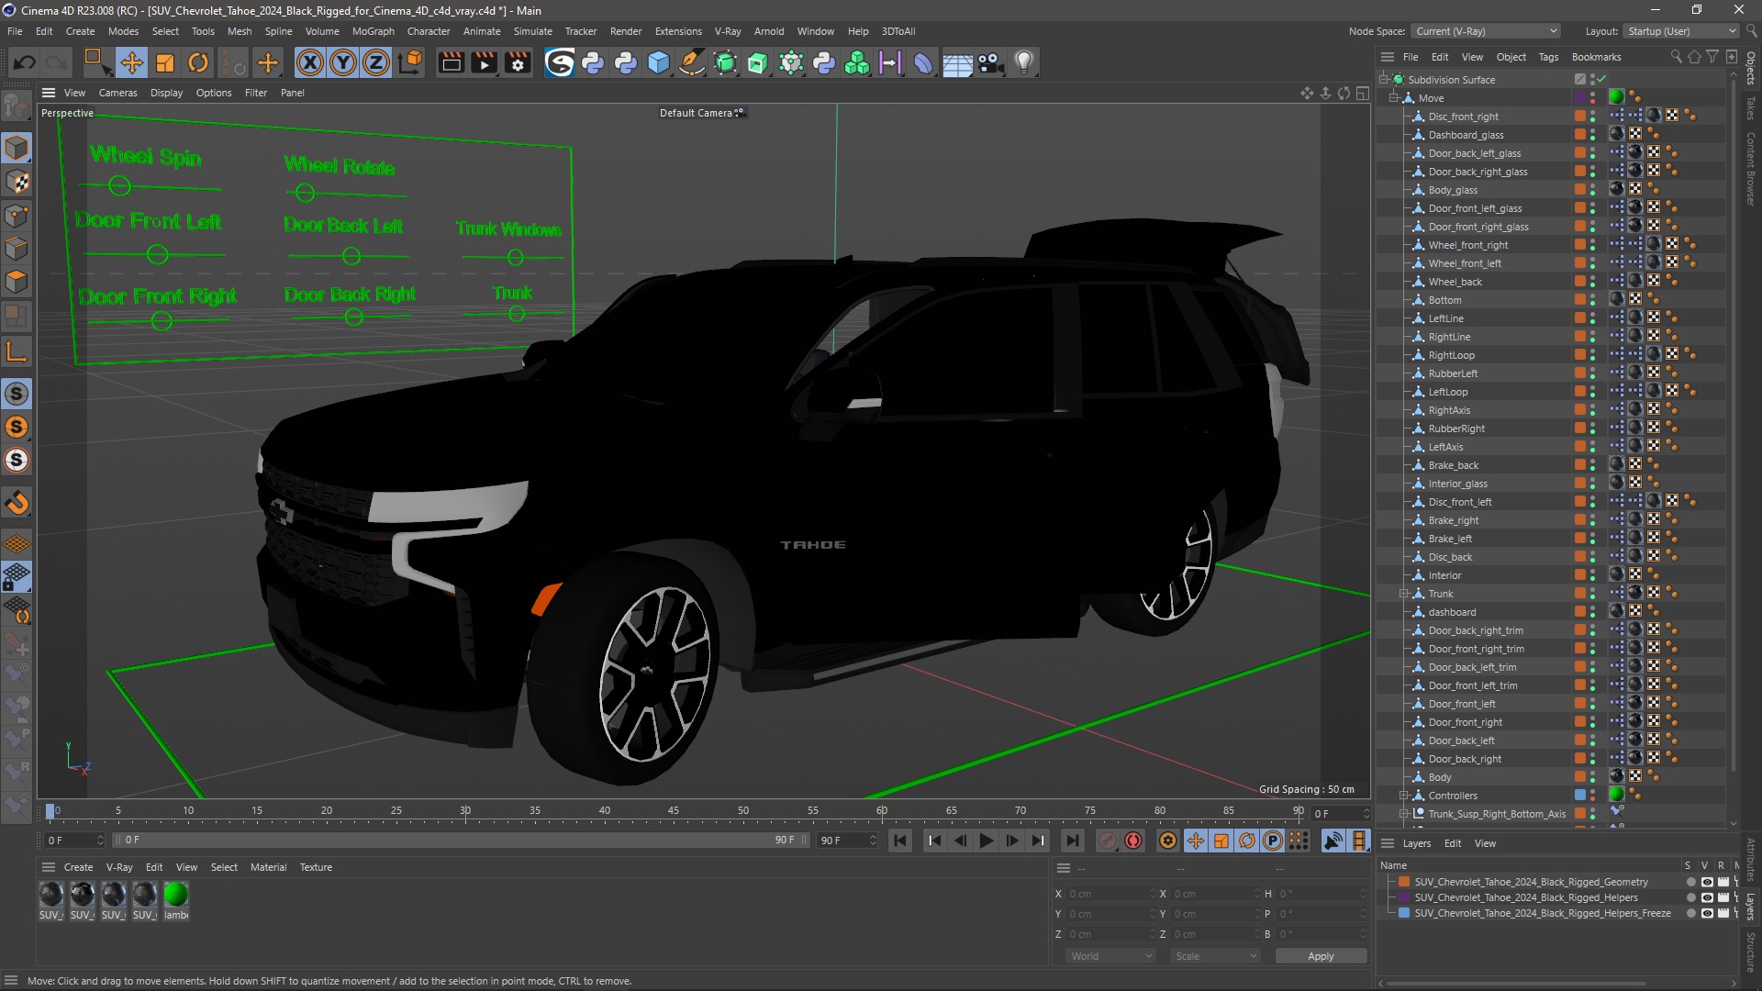Toggle visibility eye for Helpers_Freeze layer
Screen dimensions: 1762x991
1706,913
